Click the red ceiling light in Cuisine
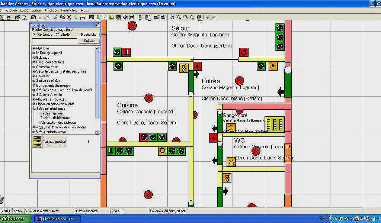The width and height of the screenshot is (381, 223). pos(149,98)
